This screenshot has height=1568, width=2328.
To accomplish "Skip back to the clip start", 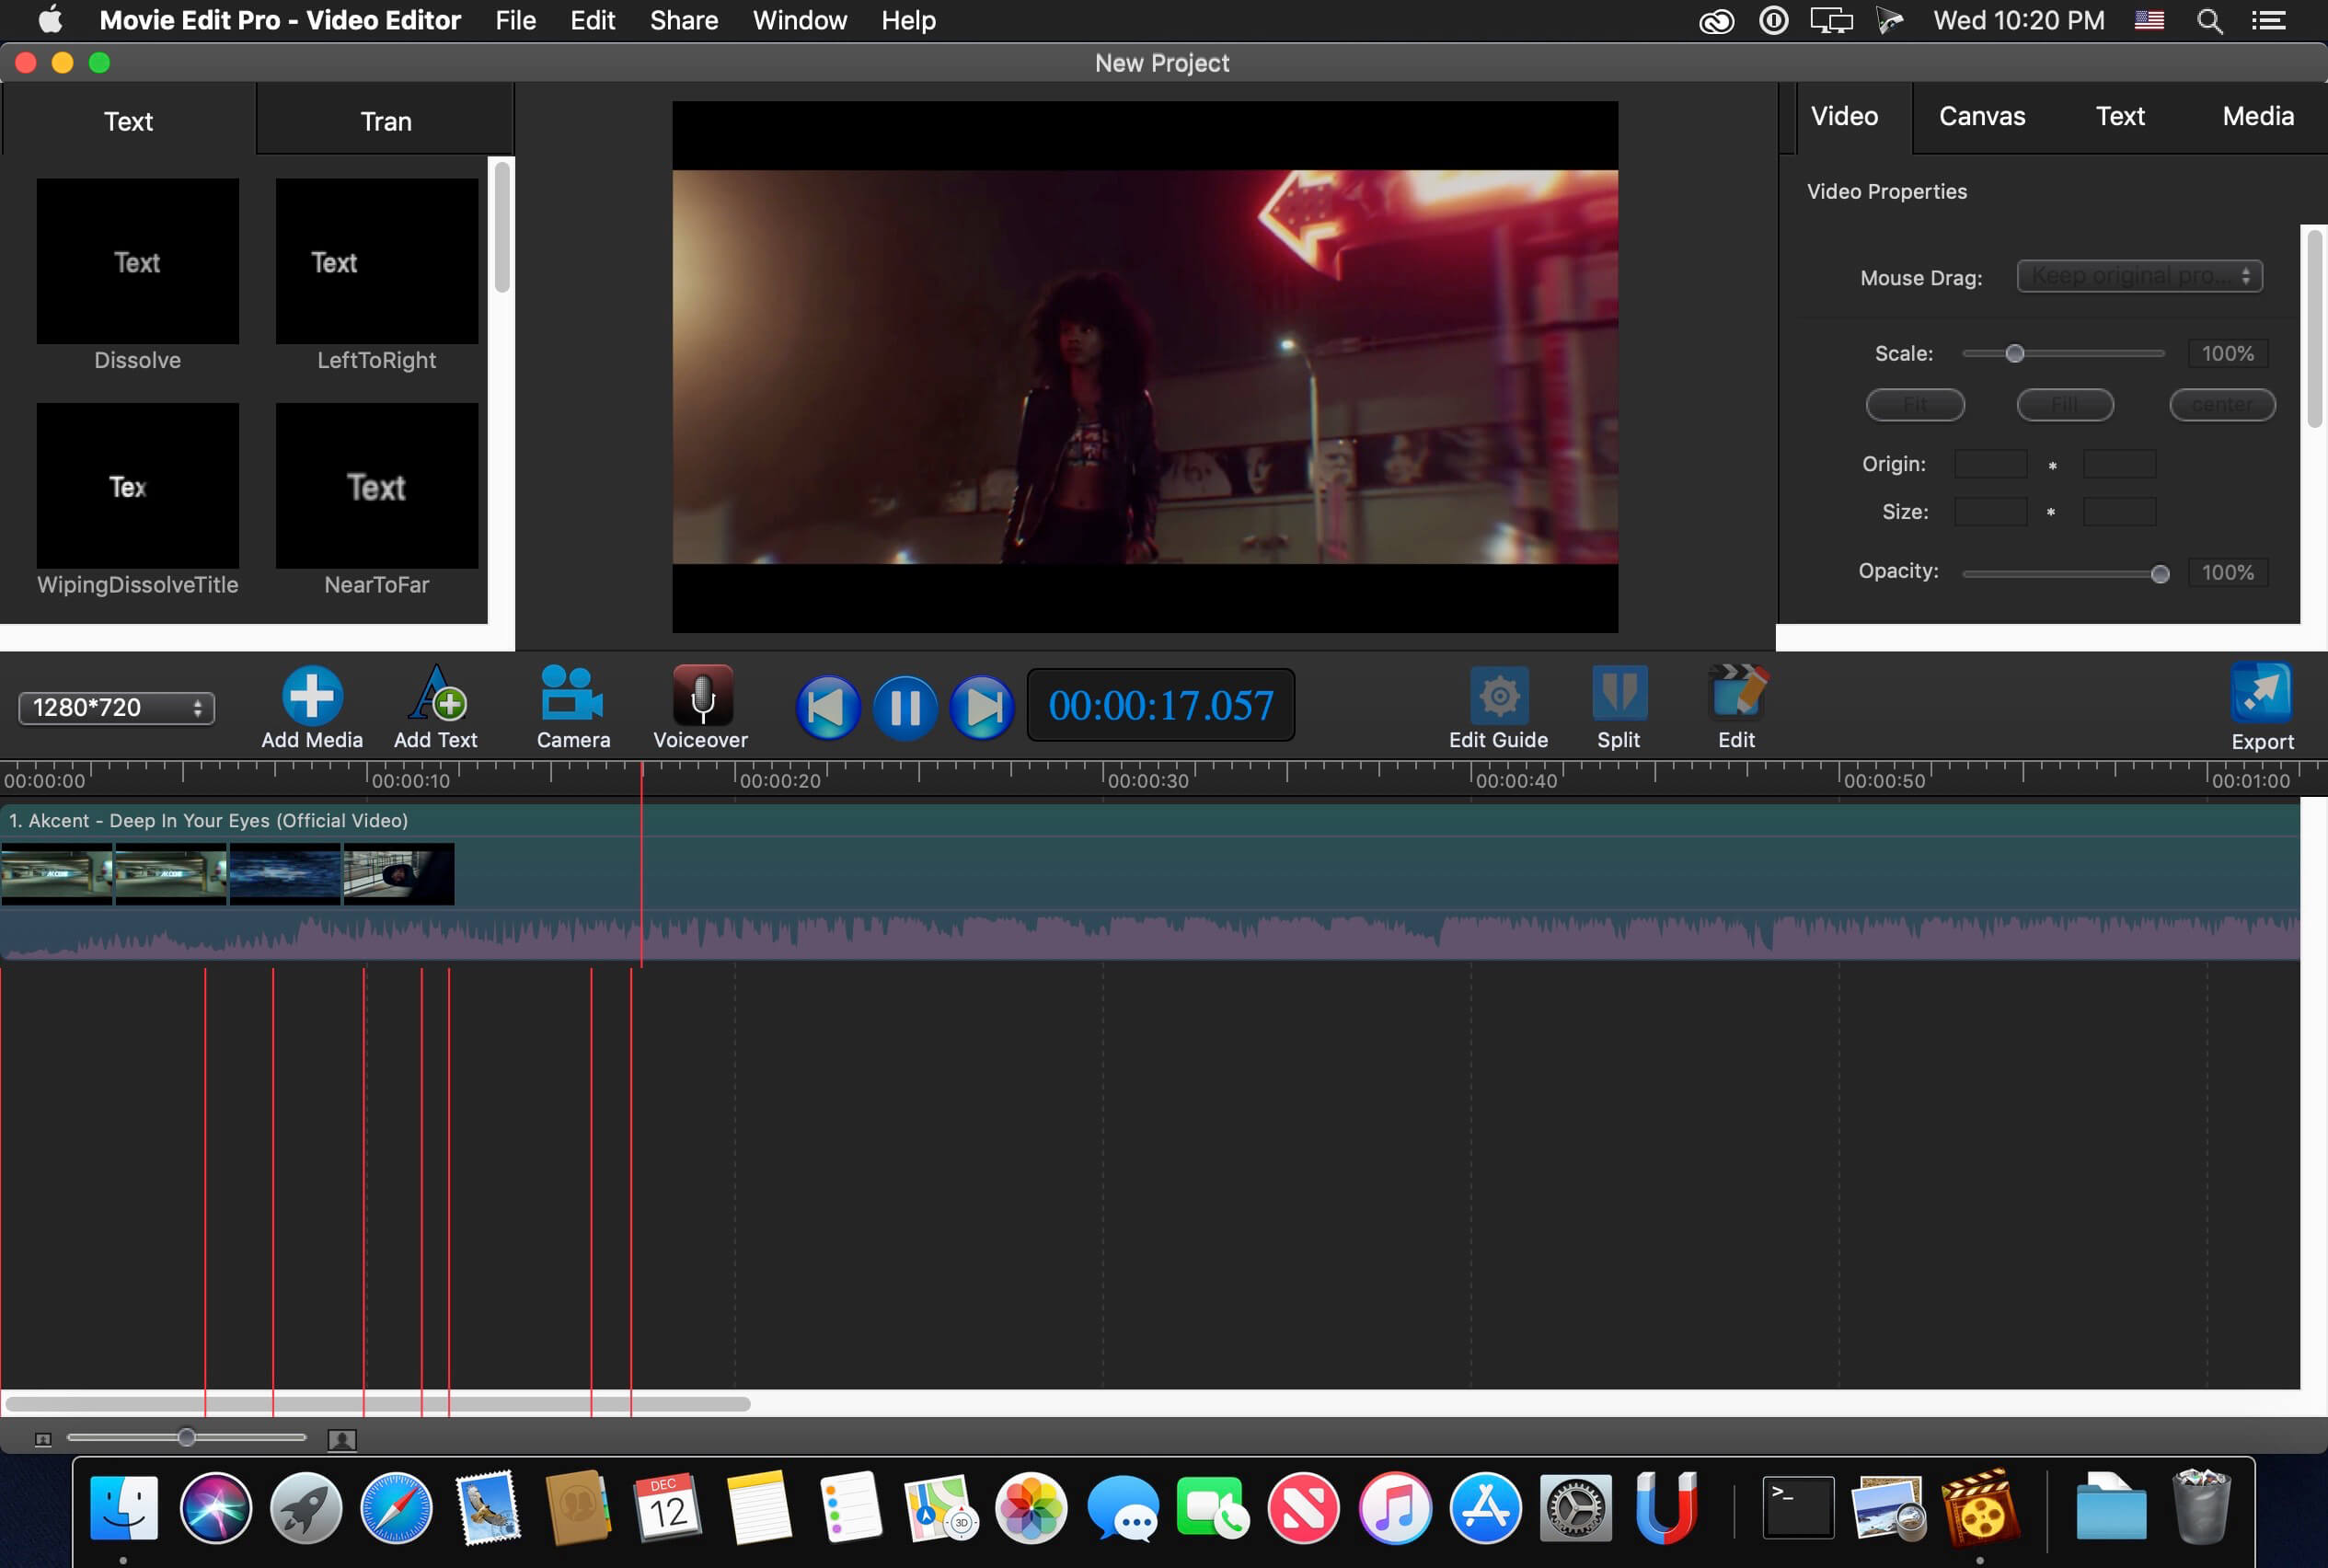I will (826, 707).
